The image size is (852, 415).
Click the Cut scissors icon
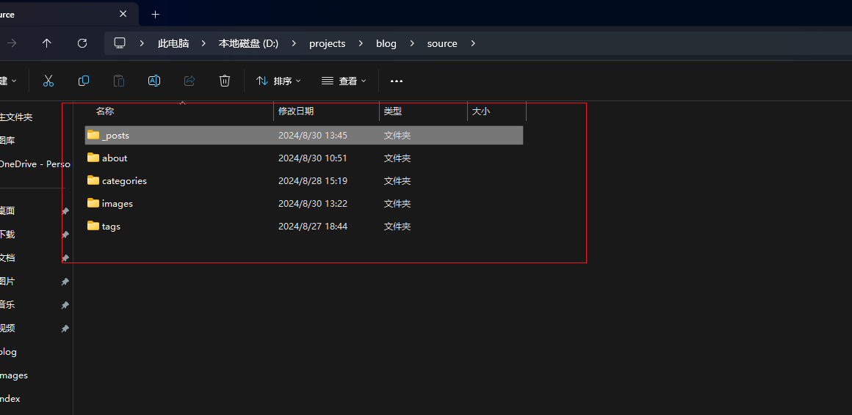tap(48, 81)
